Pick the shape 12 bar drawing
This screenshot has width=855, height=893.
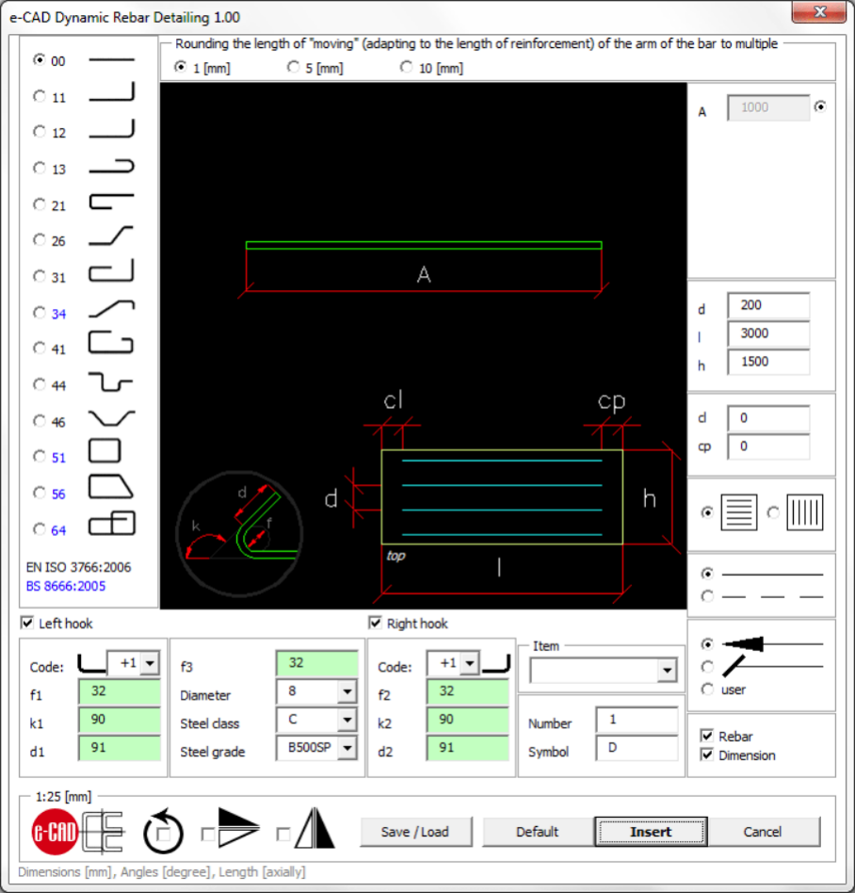pos(111,129)
